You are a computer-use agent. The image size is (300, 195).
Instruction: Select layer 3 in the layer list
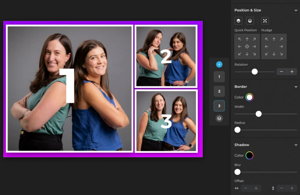tap(219, 106)
